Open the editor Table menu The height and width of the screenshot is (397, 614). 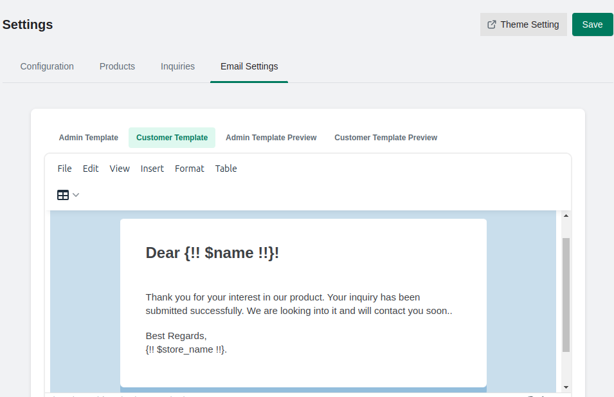[226, 169]
